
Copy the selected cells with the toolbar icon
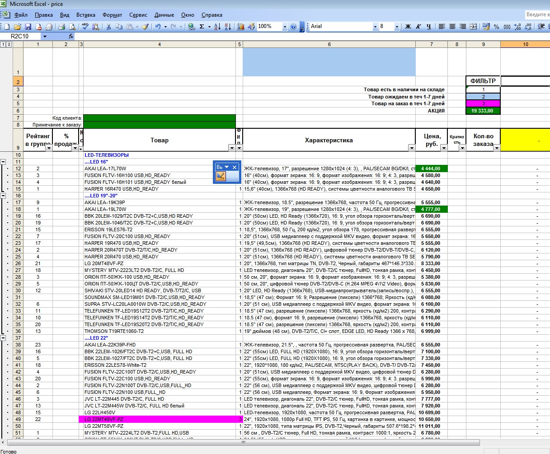tap(119, 27)
